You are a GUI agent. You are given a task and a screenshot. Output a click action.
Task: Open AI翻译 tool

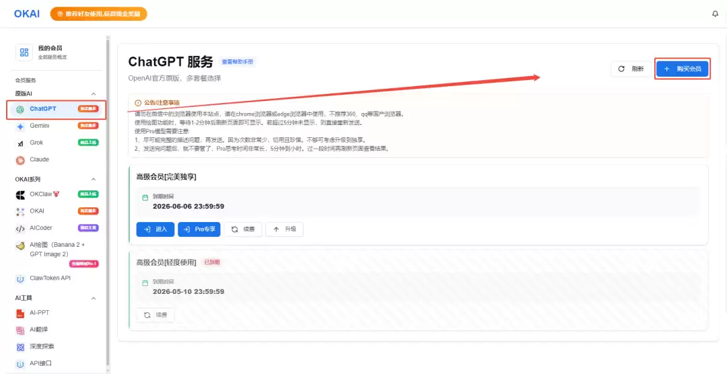(56, 330)
